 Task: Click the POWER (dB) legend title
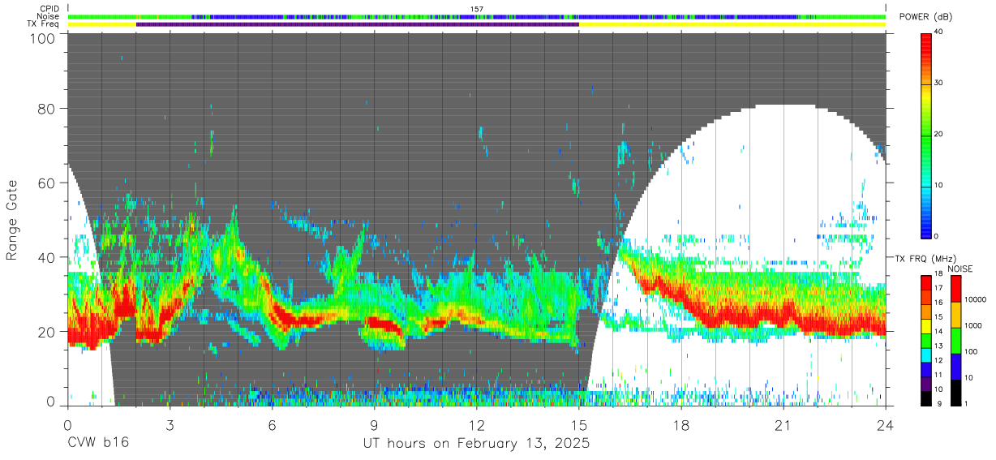925,17
